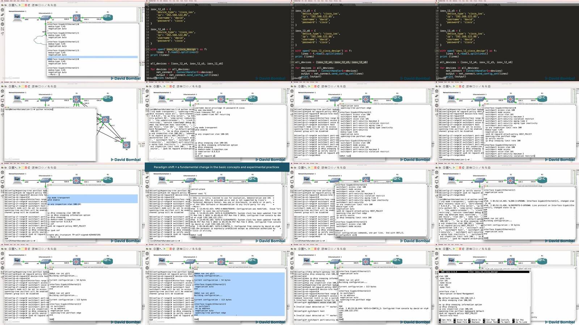This screenshot has height=325, width=579.
Task: Click highlighted line above GigabitEthernet2/0 in first terminal
Action: coord(93,57)
